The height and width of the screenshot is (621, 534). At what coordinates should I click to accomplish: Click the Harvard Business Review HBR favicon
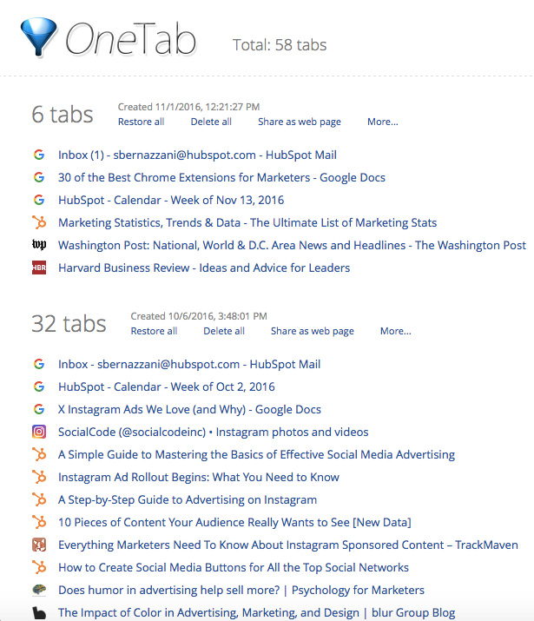click(x=39, y=268)
